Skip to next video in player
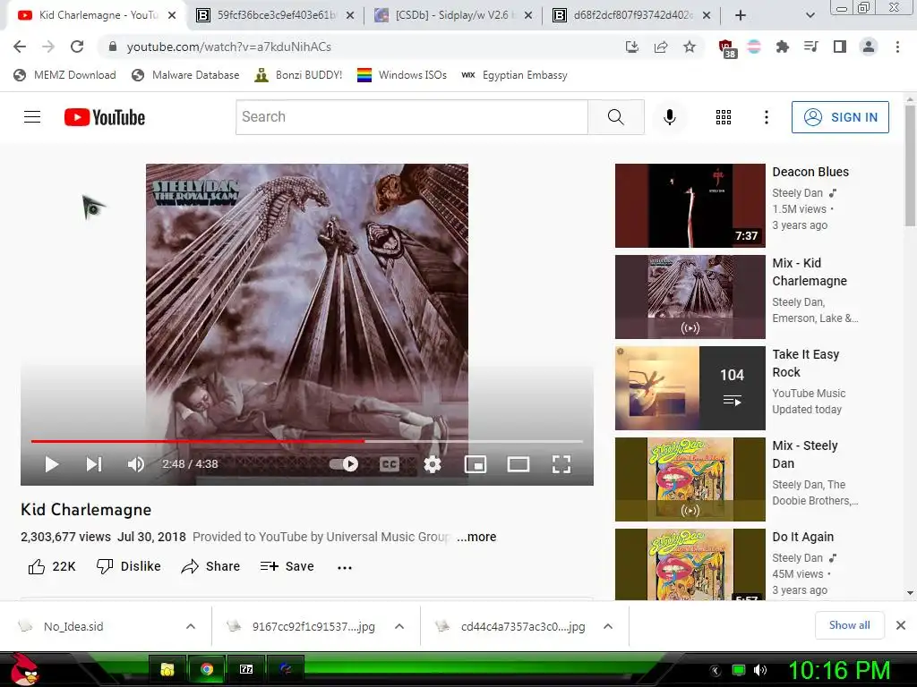This screenshot has height=687, width=917. (x=94, y=464)
